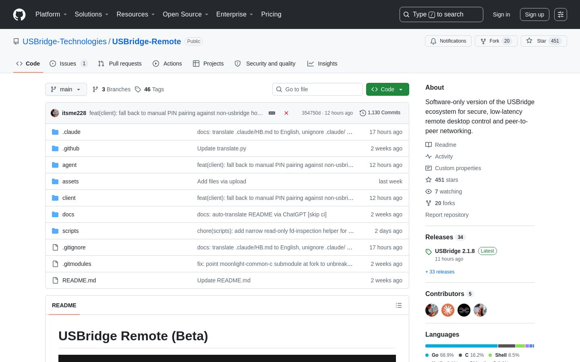Click the client folder icon
This screenshot has width=580, height=362.
pos(55,198)
